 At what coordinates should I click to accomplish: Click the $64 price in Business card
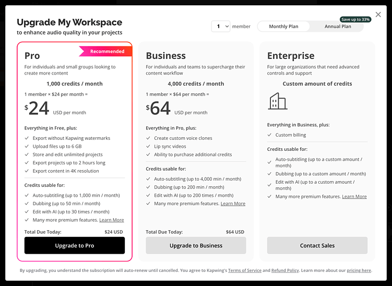(158, 108)
